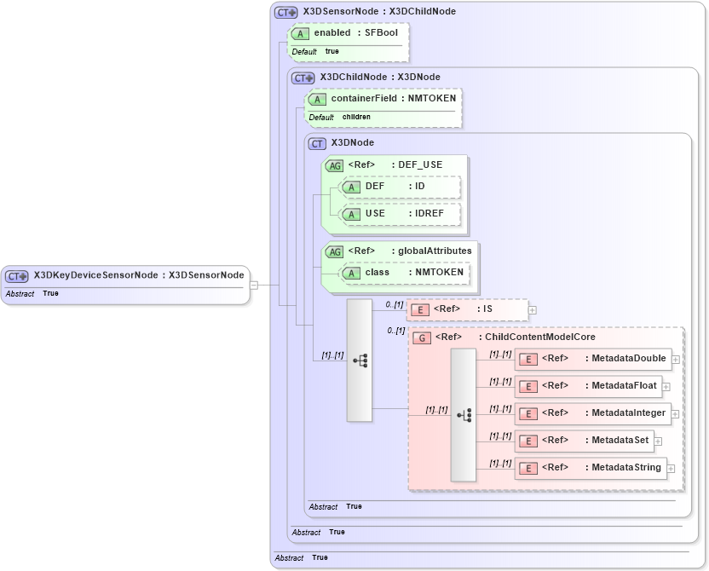Screen dimensions: 709x571
Task: Click the A icon beside enabled attribute
Action: (300, 33)
